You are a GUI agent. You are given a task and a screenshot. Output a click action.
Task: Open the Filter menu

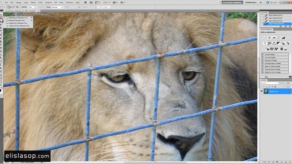41,3
